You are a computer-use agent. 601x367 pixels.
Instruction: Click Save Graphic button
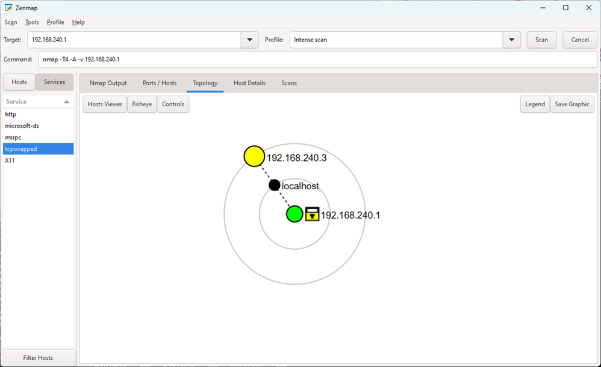click(x=572, y=104)
